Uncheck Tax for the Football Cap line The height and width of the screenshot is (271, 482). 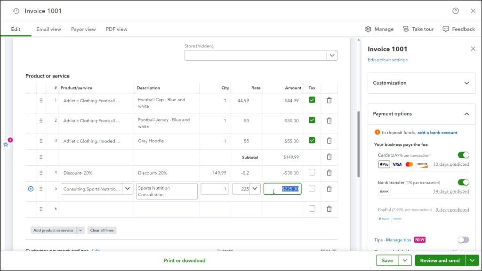312,100
